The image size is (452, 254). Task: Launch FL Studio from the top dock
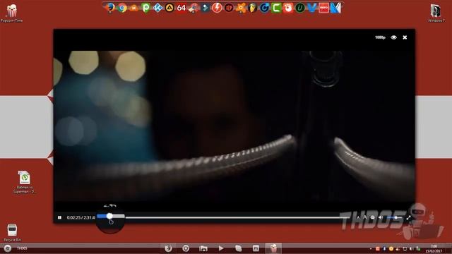pos(252,8)
